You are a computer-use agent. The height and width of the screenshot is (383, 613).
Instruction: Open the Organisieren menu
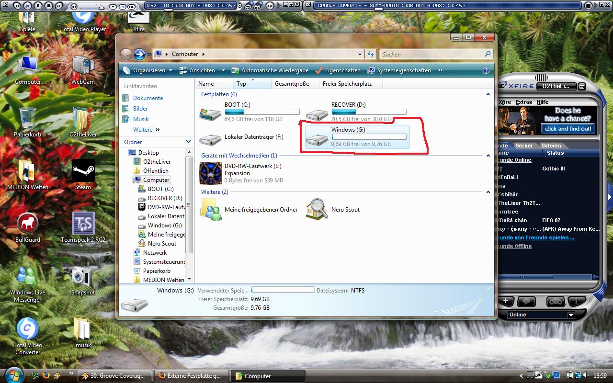148,70
